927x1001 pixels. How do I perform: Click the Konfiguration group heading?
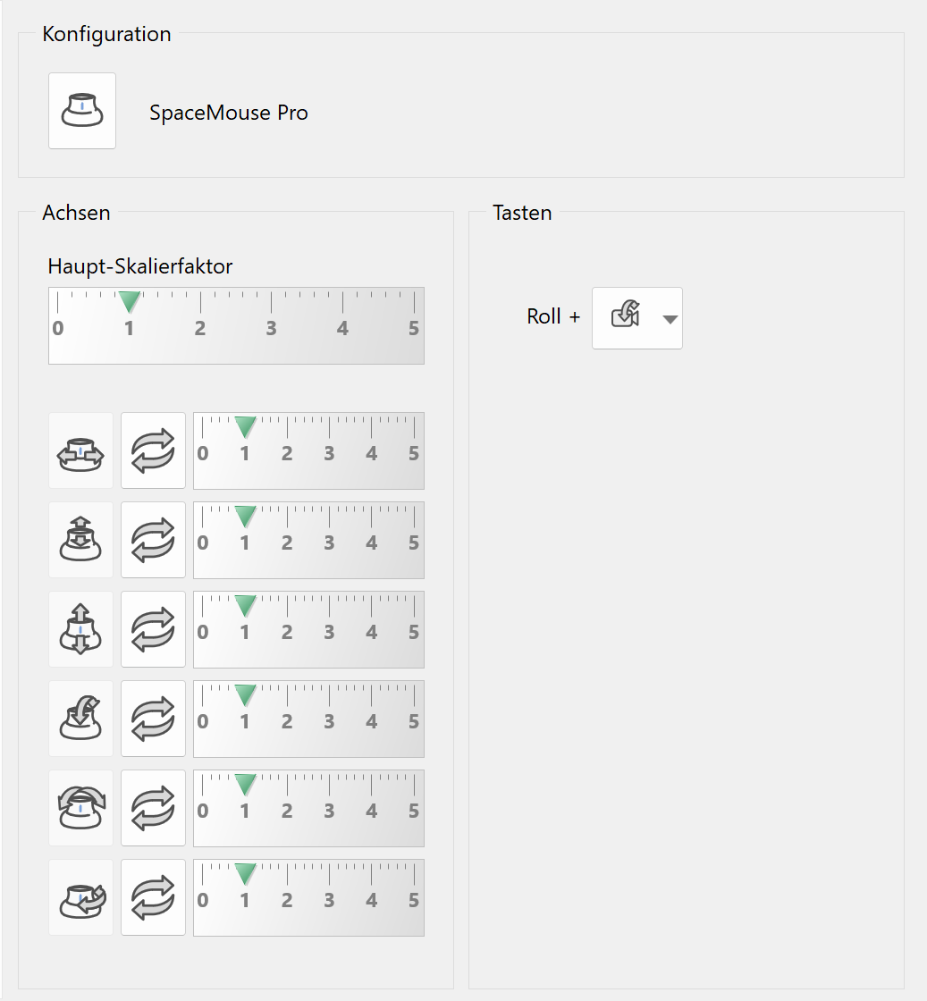tap(106, 34)
